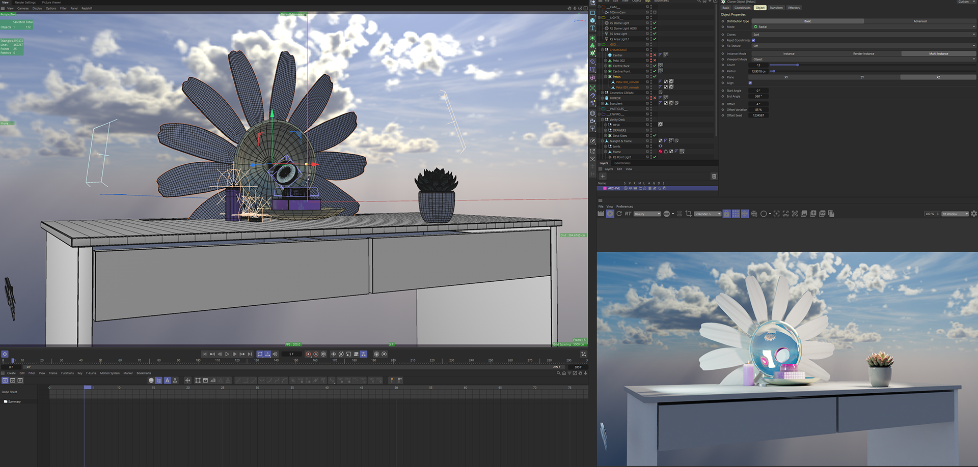
Task: Open the Mode dropdown showing Radial
Action: (x=864, y=26)
